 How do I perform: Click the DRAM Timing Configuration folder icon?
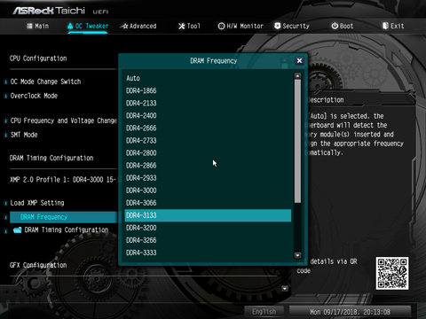click(18, 230)
